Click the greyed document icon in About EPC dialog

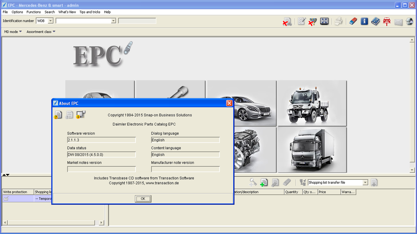point(69,115)
